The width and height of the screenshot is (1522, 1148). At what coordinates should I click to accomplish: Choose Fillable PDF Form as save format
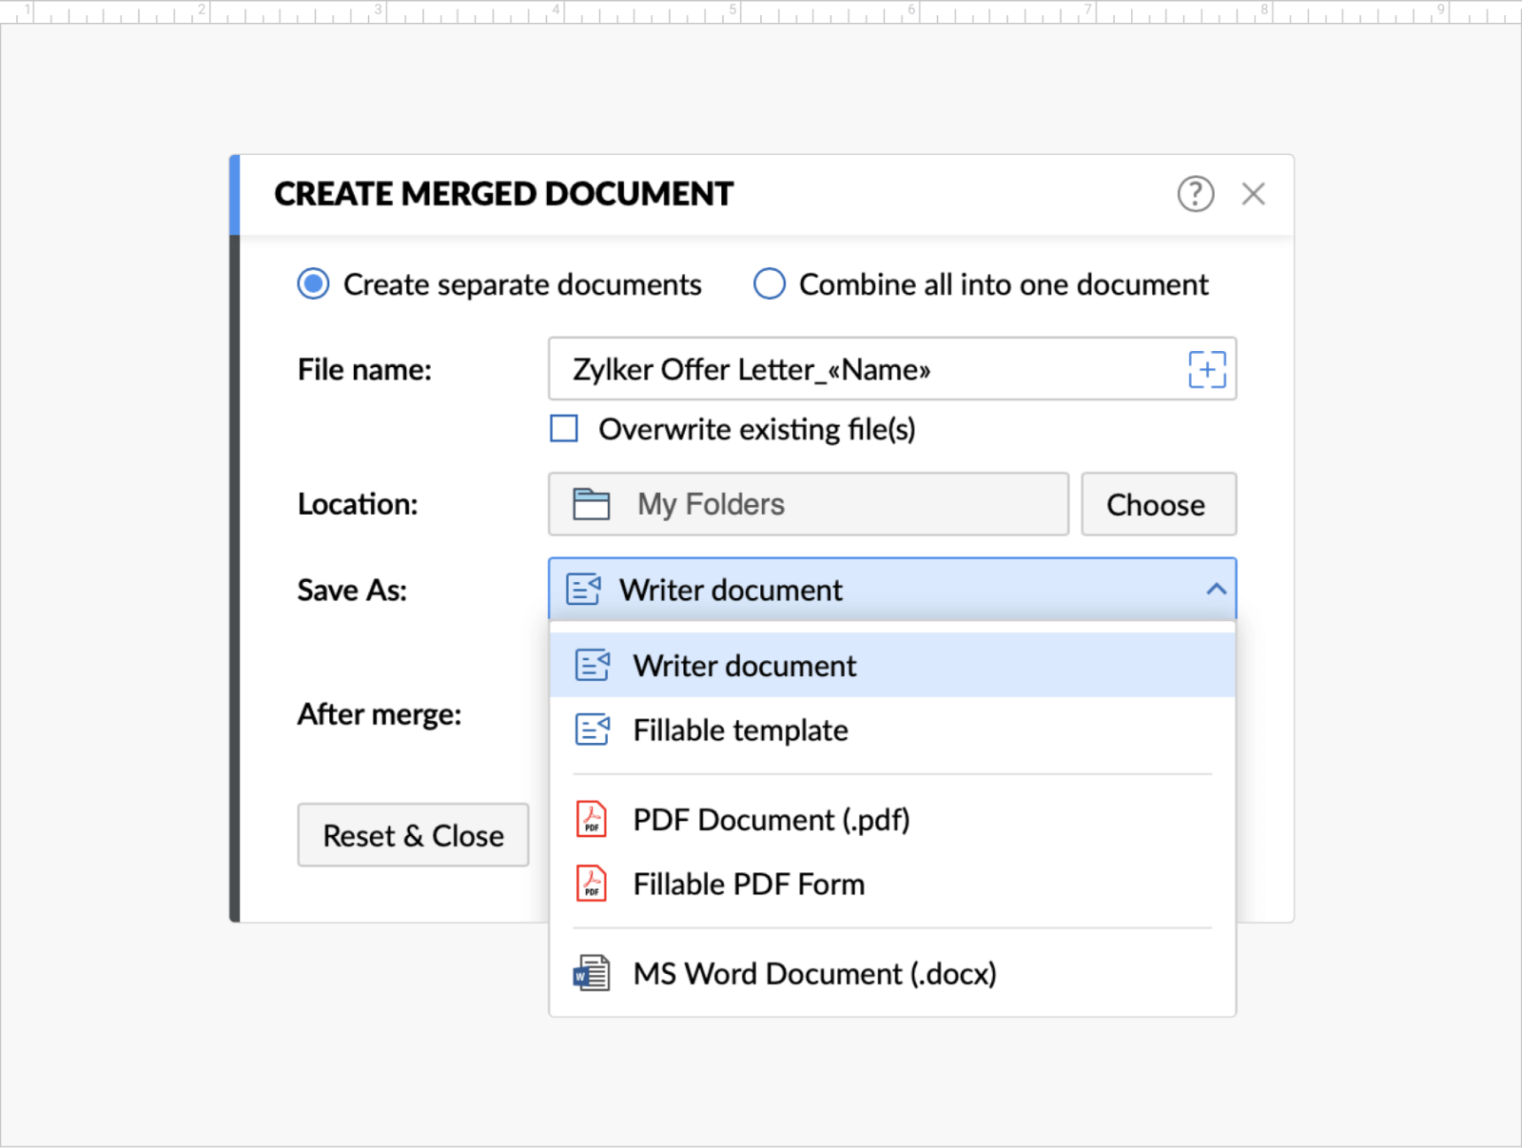[x=749, y=884]
